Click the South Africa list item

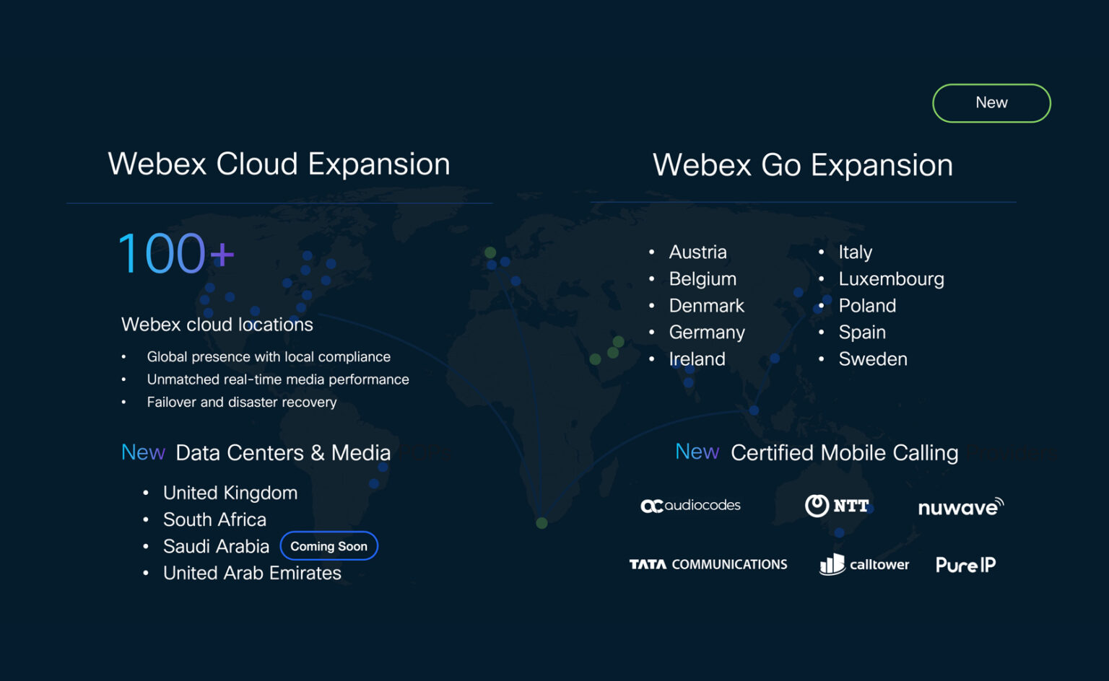[214, 519]
